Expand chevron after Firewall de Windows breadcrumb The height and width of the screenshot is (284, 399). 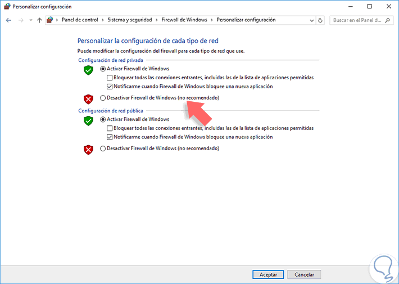tap(212, 20)
